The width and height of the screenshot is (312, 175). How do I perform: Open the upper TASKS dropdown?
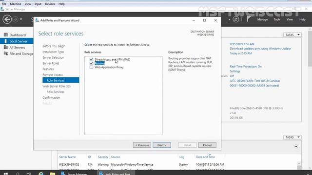pyautogui.click(x=292, y=35)
